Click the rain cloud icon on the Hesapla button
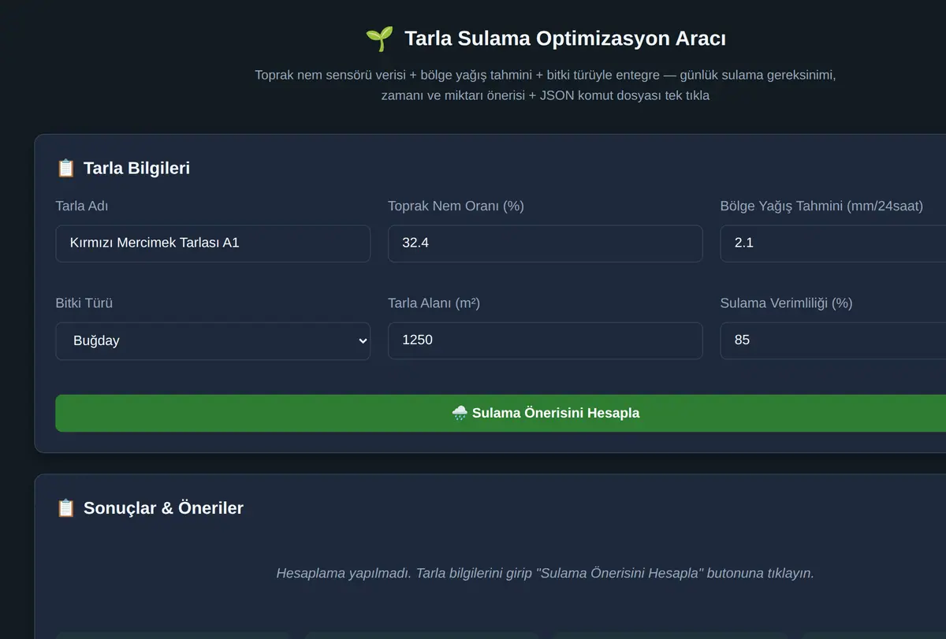This screenshot has width=946, height=639. [x=460, y=413]
